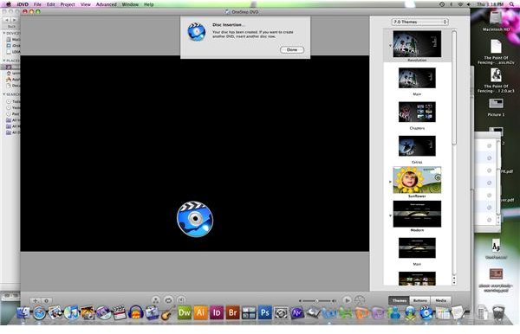
Task: Click the Play preview button
Action: [x=347, y=300]
